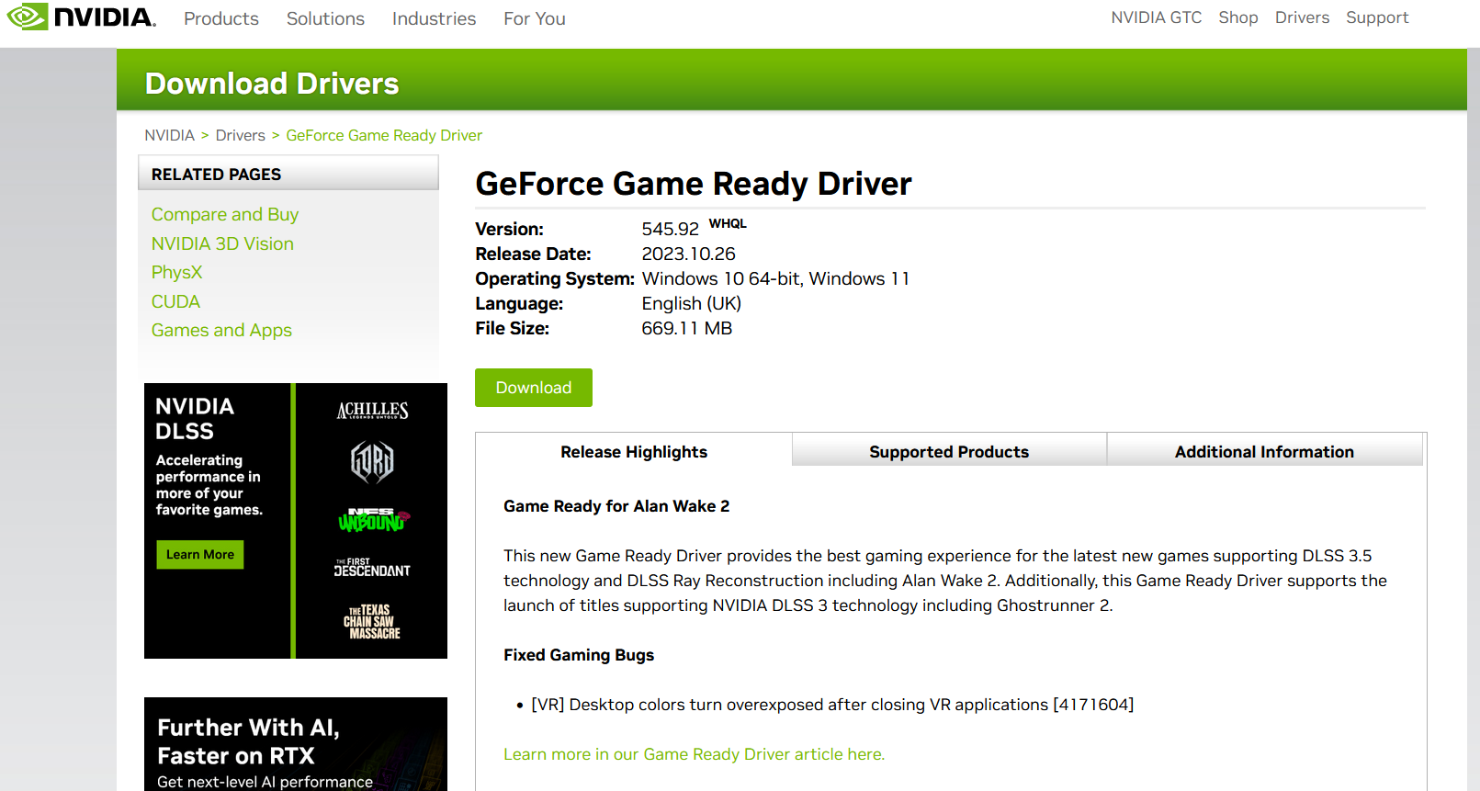Click the Achilles game logo

pos(372,410)
